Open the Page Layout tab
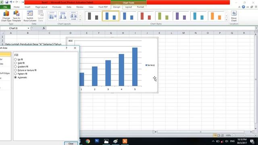This screenshot has width=258, height=145. (x=41, y=7)
